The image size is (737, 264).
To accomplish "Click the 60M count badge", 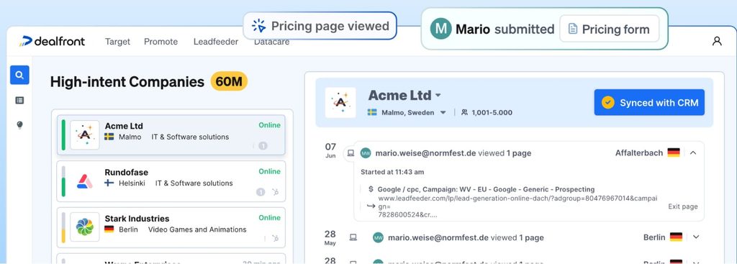I will pyautogui.click(x=229, y=82).
